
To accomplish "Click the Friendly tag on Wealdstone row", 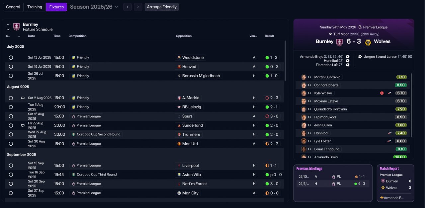I will point(80,57).
